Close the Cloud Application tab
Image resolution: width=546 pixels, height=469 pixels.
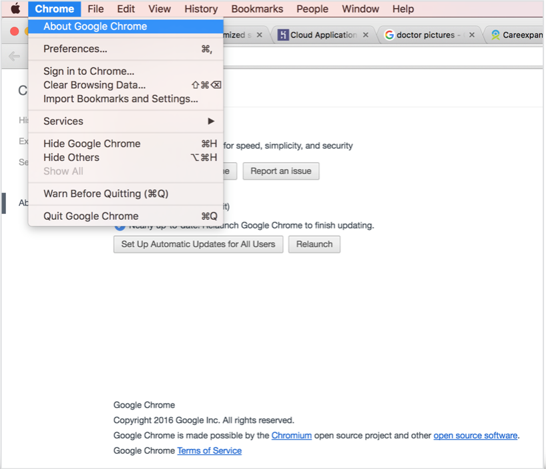coord(365,35)
